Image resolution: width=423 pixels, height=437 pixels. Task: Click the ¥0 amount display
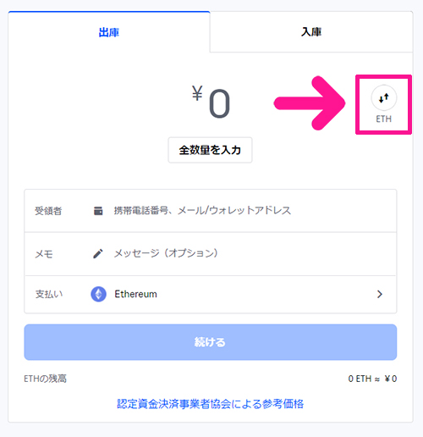click(211, 102)
